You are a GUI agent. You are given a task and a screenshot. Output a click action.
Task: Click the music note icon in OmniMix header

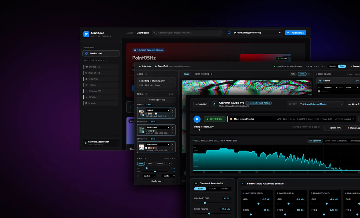click(x=214, y=104)
